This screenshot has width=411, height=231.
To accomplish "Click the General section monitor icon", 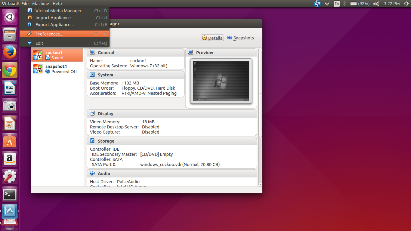I will 92,52.
